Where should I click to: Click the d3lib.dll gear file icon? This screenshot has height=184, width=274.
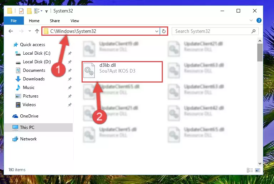(89, 70)
